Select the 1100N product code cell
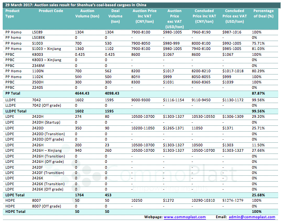Image resolution: width=281 pixels, height=224 pixels. click(x=38, y=71)
